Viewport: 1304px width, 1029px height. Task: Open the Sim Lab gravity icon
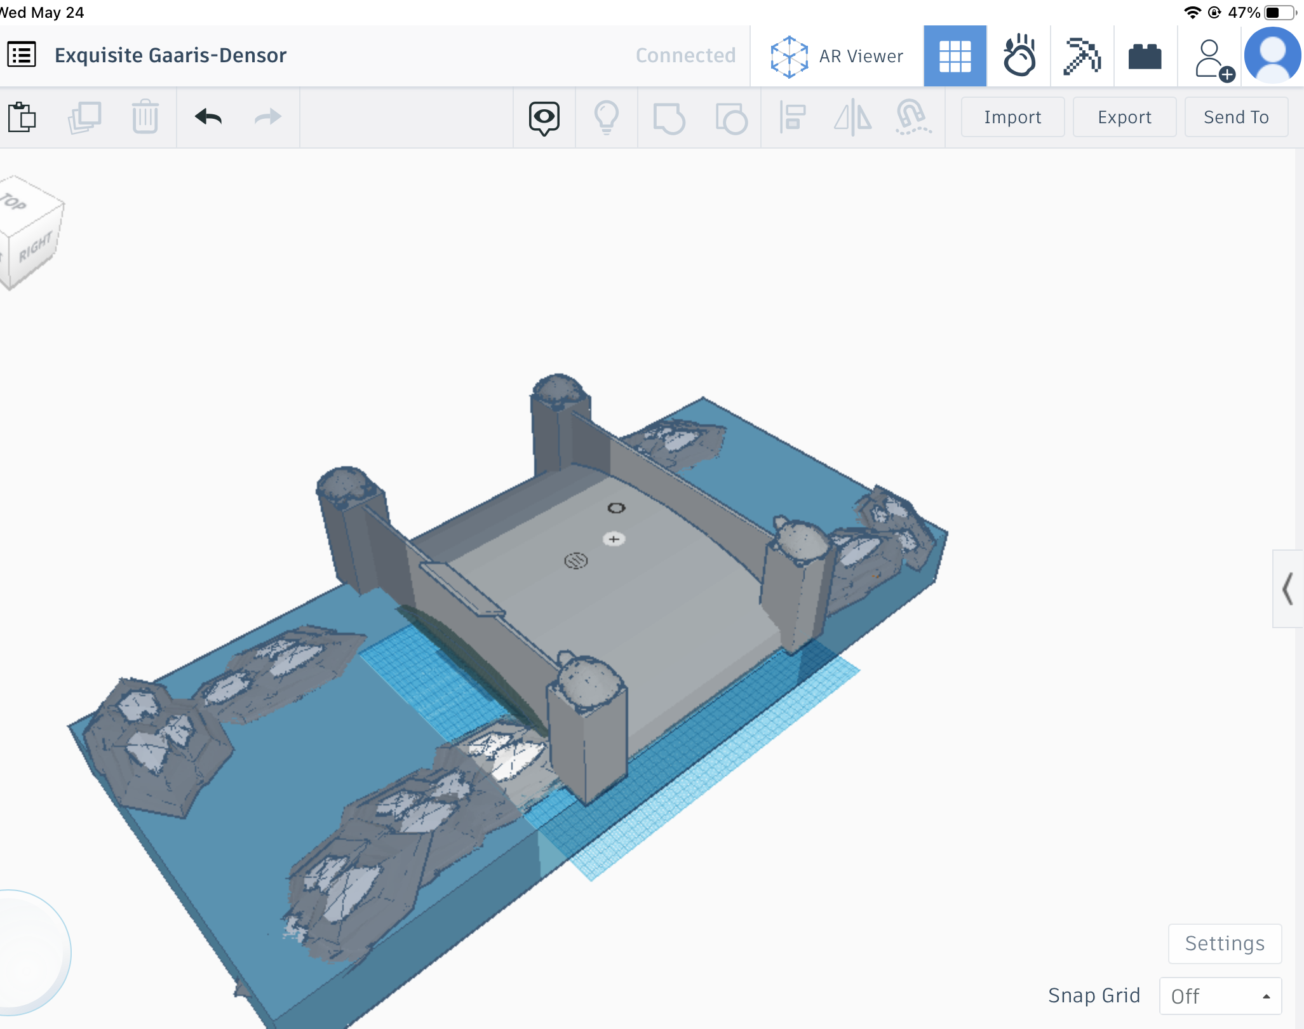(x=1019, y=56)
